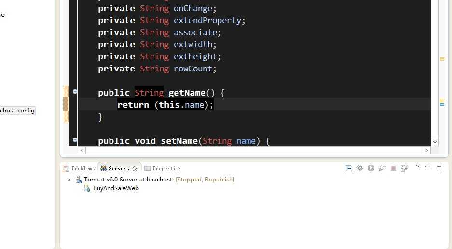Place cursor in 'return (this.name);' line

click(x=165, y=105)
